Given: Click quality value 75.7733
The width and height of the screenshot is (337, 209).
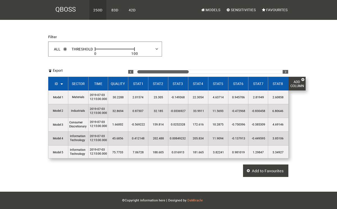Looking at the screenshot, I should 118,152.
